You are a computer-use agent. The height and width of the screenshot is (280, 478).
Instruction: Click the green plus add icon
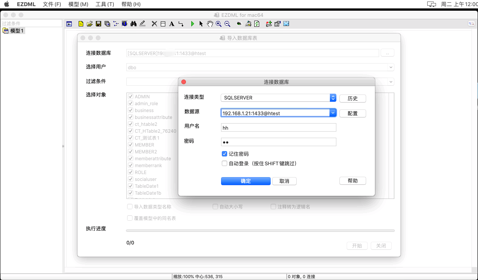pyautogui.click(x=269, y=24)
